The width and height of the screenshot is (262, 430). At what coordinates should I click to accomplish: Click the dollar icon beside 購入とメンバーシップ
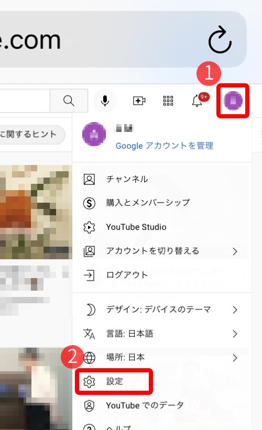[x=89, y=203]
